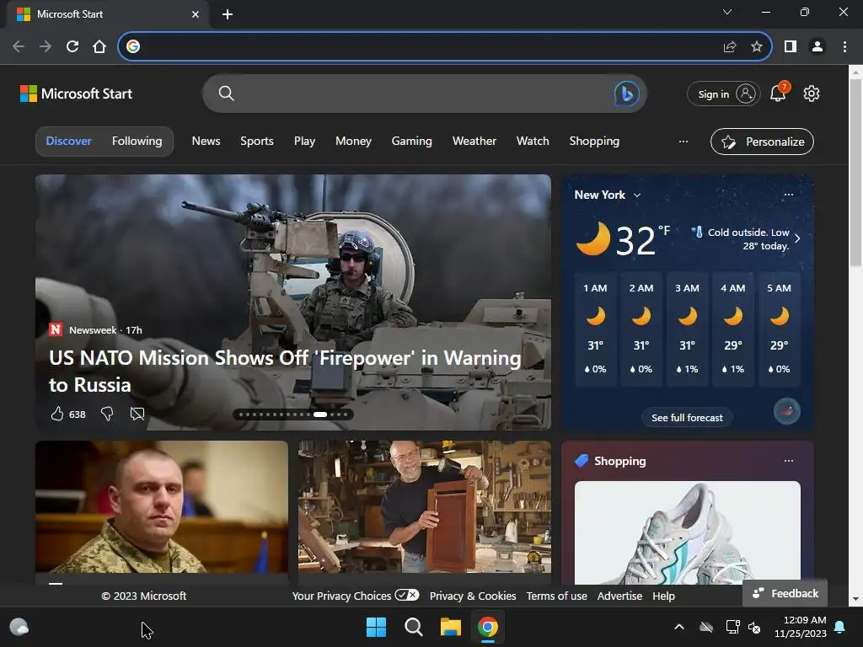863x647 pixels.
Task: Select the active carousel slide indicator
Action: pos(320,414)
